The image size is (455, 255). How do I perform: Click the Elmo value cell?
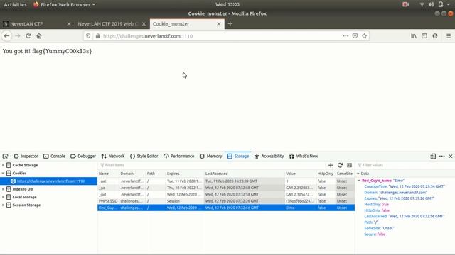click(x=300, y=208)
